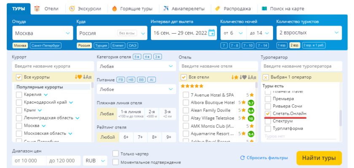Expand the Краснодарский край resort chevron
The height and width of the screenshot is (168, 354).
71,102
